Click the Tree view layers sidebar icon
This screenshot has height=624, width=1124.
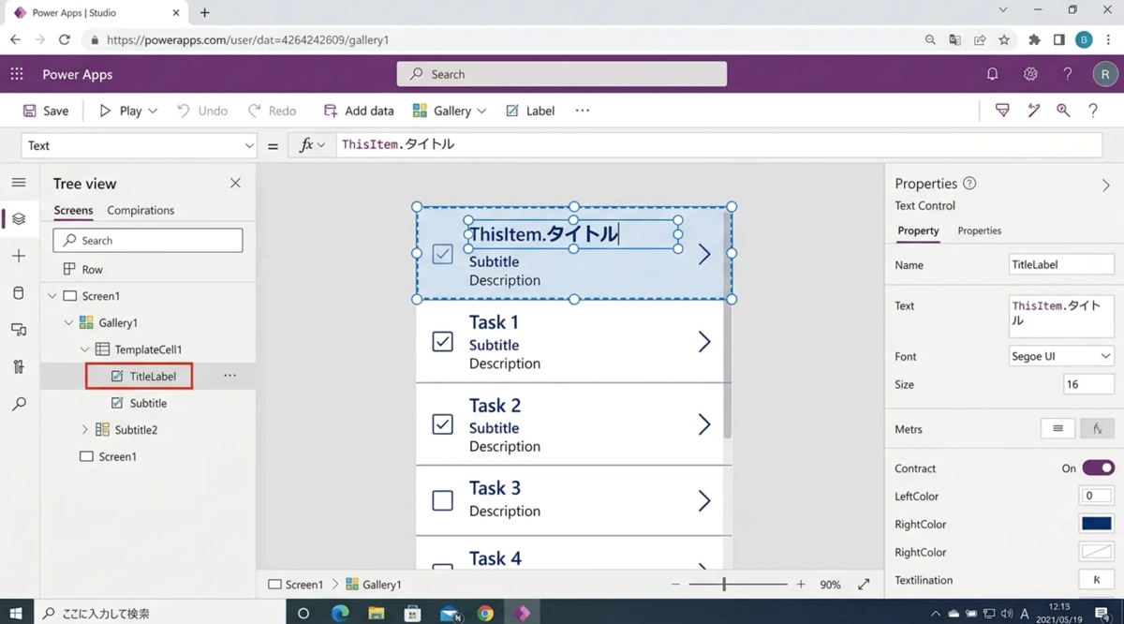(19, 219)
